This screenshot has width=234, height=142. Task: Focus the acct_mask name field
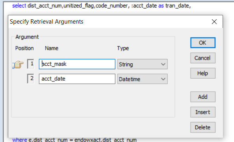pos(77,64)
